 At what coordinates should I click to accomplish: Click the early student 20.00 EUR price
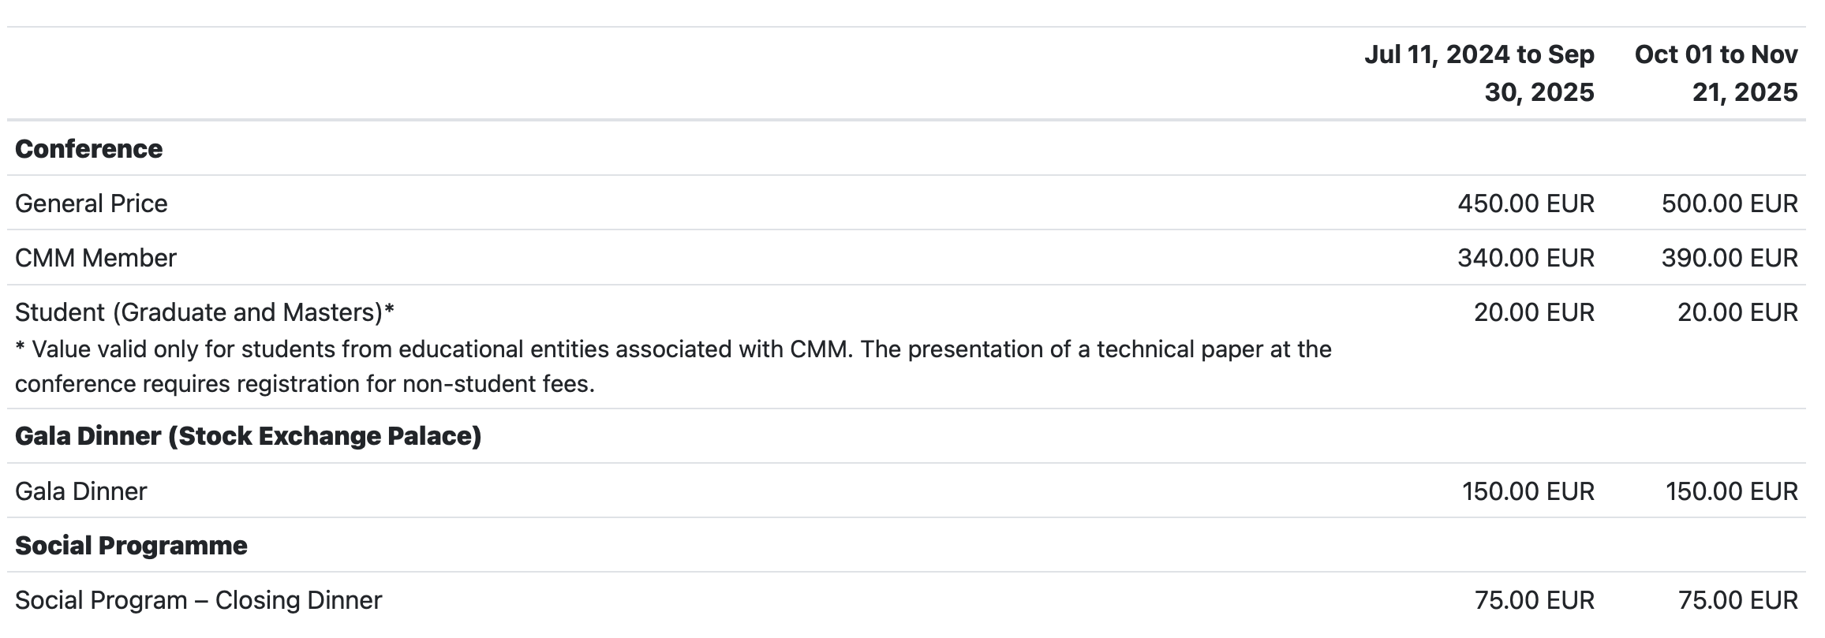[1534, 312]
